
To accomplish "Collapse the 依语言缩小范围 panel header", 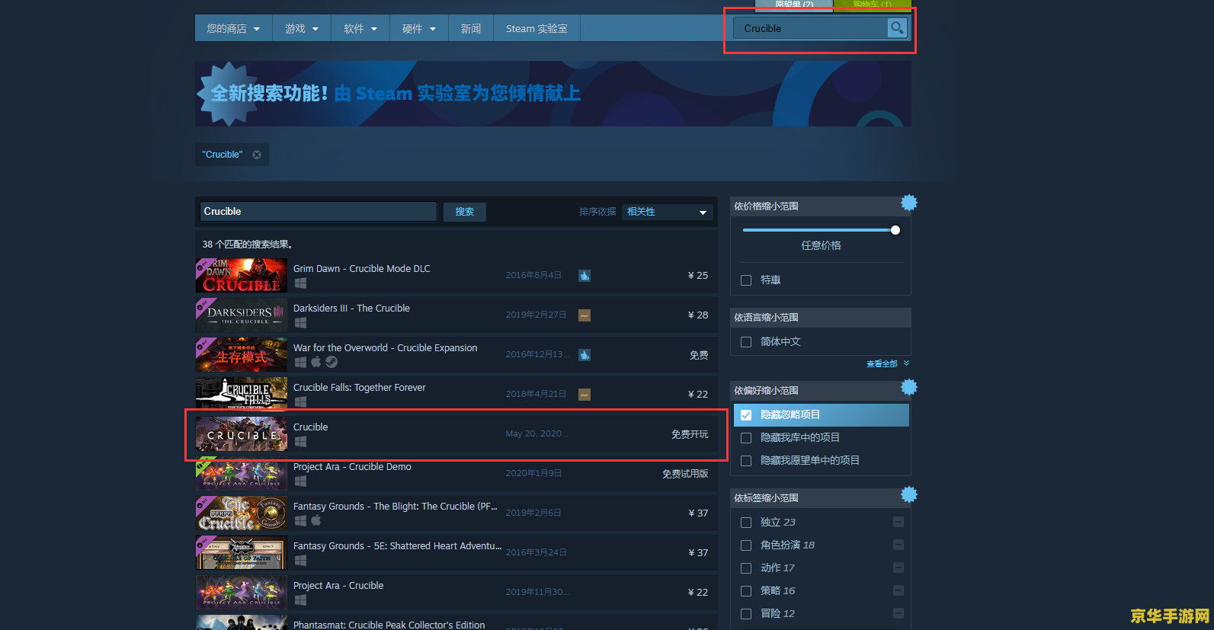I will click(821, 318).
